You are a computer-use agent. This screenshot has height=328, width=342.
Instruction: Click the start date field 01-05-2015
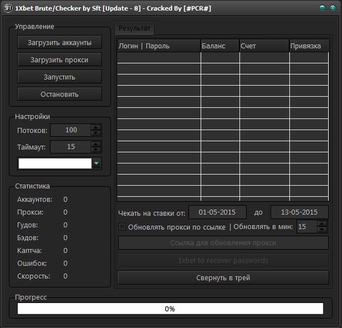point(217,212)
